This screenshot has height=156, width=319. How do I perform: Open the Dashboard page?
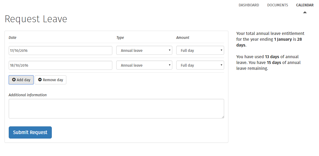pos(249,5)
